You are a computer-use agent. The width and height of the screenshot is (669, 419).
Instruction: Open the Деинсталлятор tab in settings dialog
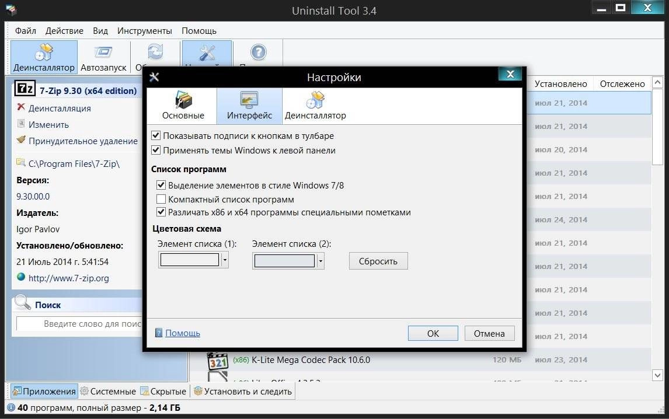pyautogui.click(x=315, y=106)
